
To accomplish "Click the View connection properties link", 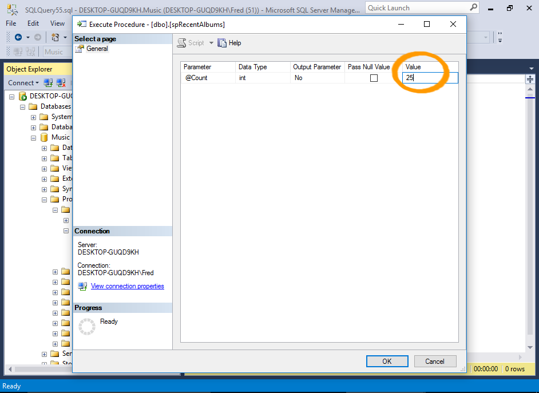I will point(127,286).
